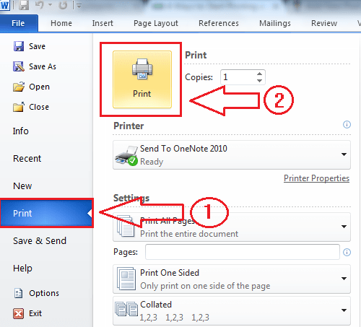This screenshot has height=327, width=361.
Task: Click the Close folder icon
Action: (x=19, y=107)
